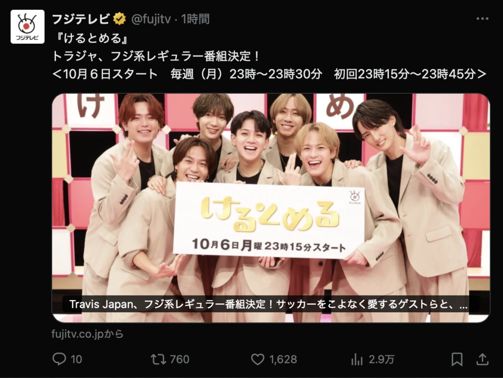503x378 pixels.
Task: Open the fujitv.co.jpから source link
Action: coord(87,334)
